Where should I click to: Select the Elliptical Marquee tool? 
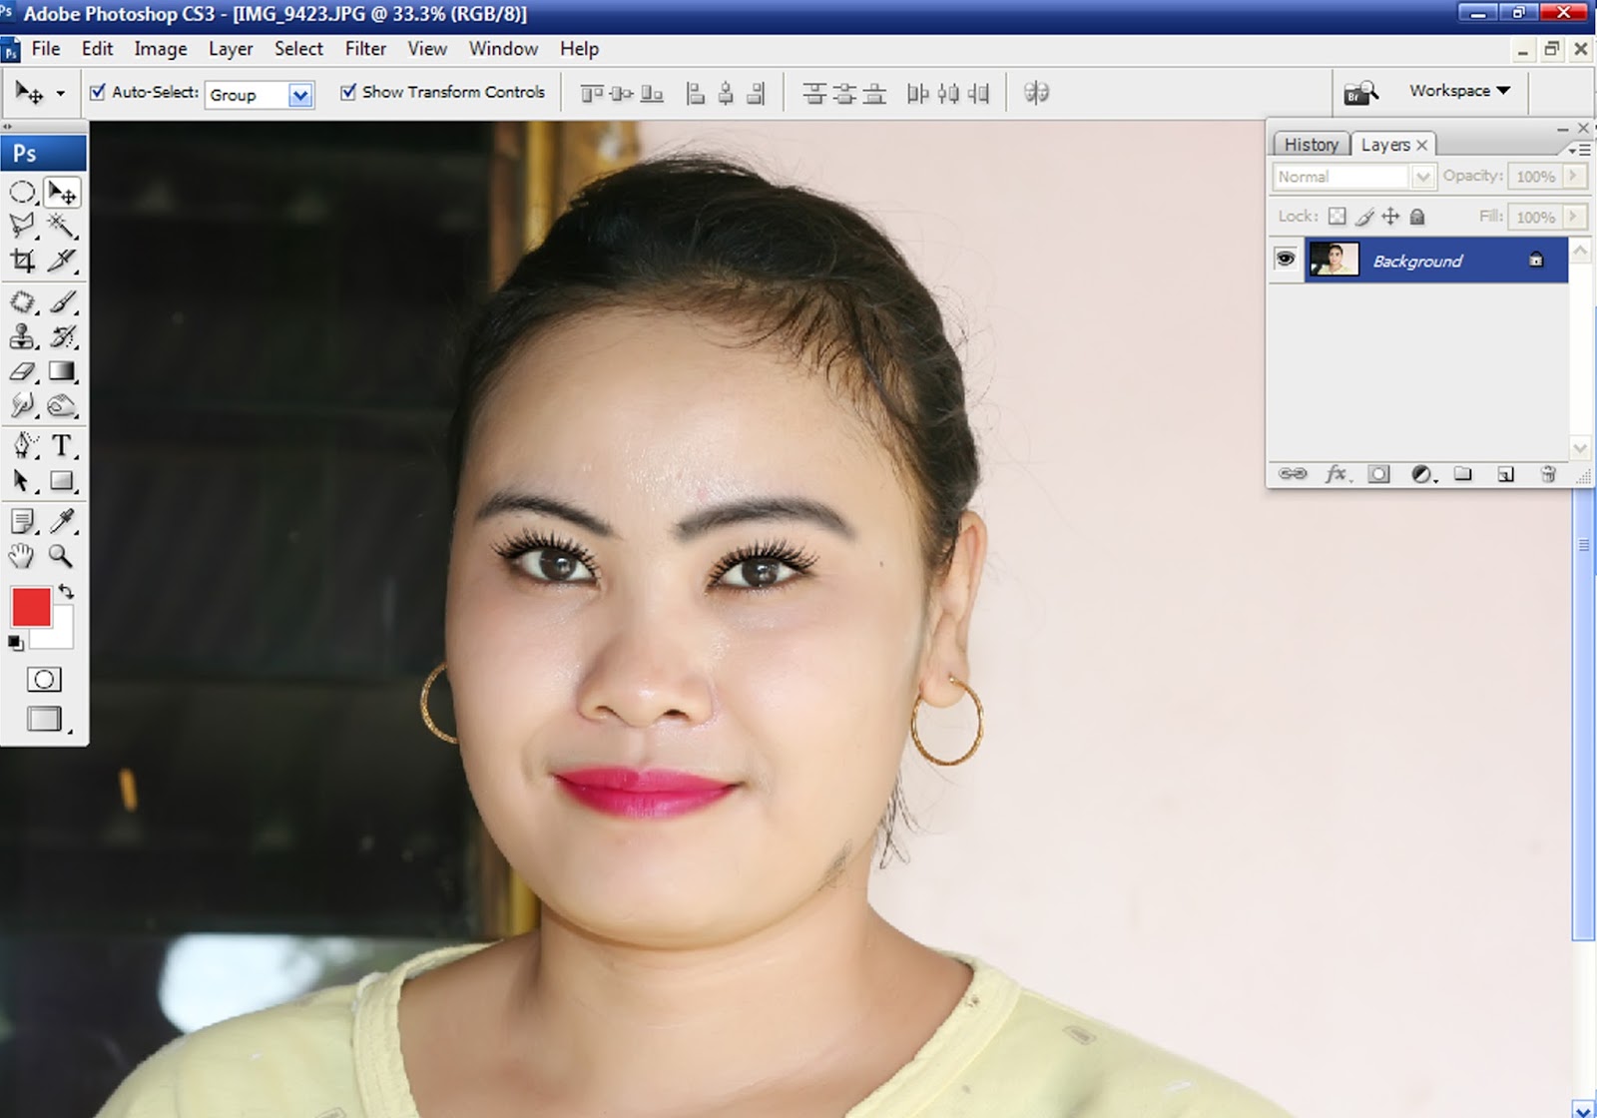pos(23,192)
